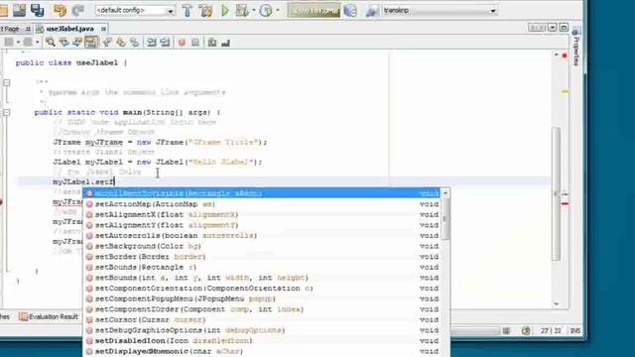Click Find Previous Occurrence icon

(63, 42)
